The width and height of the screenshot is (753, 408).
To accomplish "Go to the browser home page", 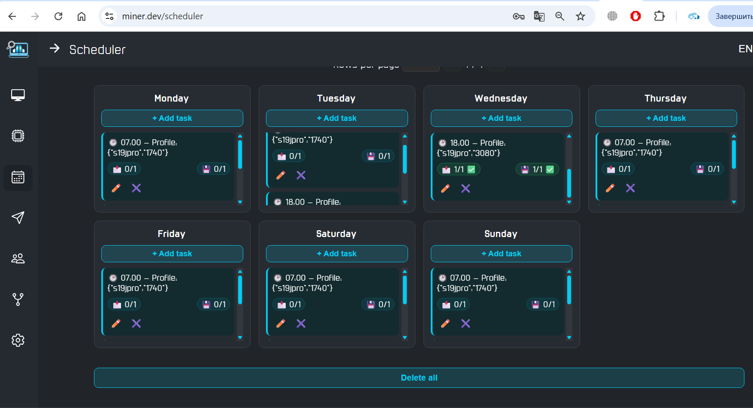I will pos(82,16).
